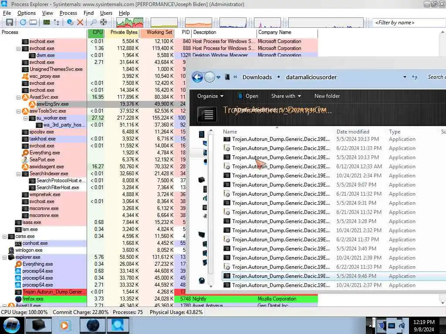Collapse the aswToolsSvc.exe tree node
The image size is (446, 334).
(x=18, y=111)
